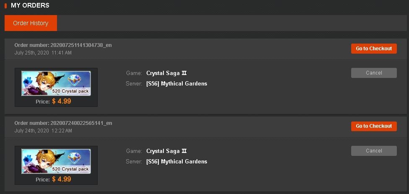
Task: Cancel the July 24th order
Action: [374, 151]
